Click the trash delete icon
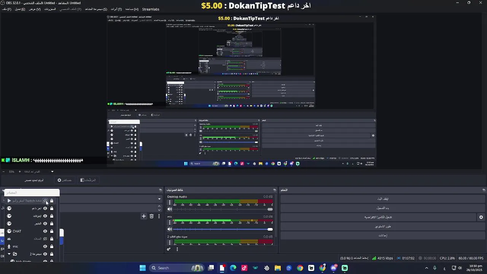 [x=151, y=216]
